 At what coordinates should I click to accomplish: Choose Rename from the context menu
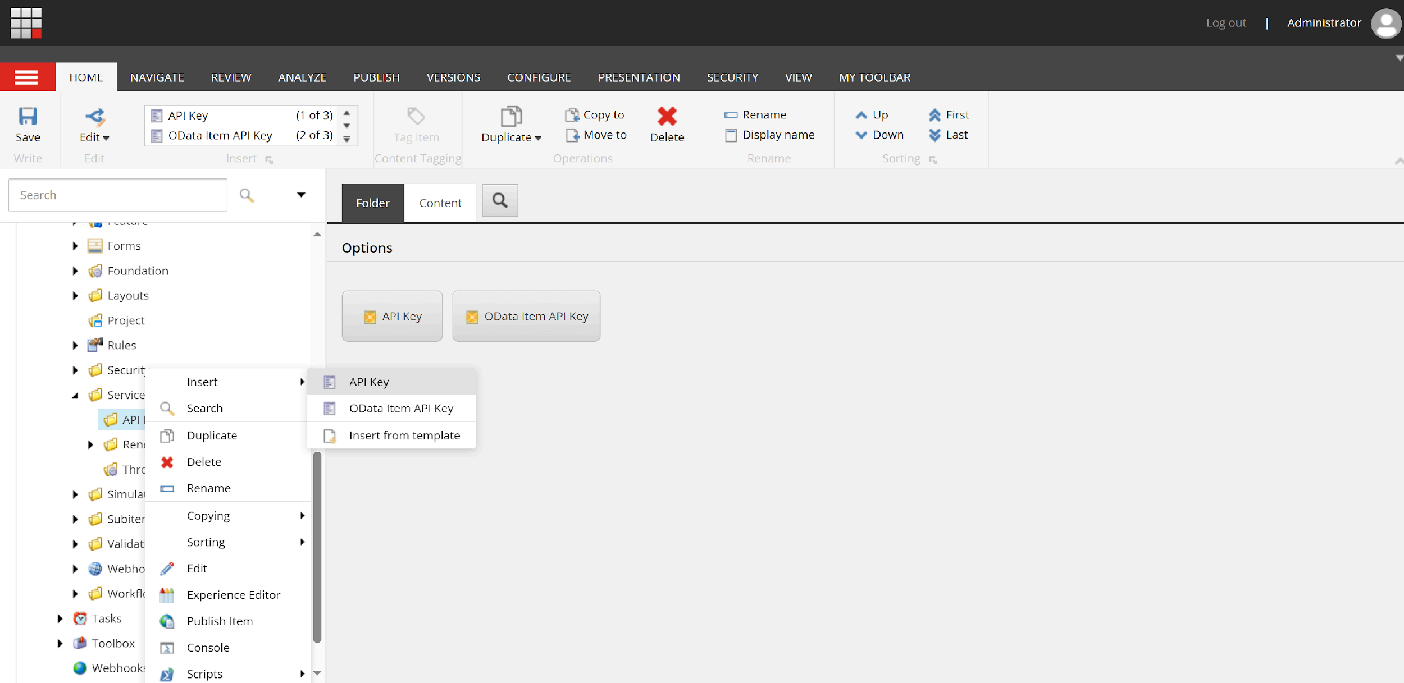(x=227, y=488)
